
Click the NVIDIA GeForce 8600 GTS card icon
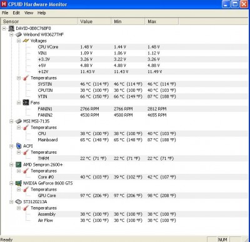click(x=19, y=183)
